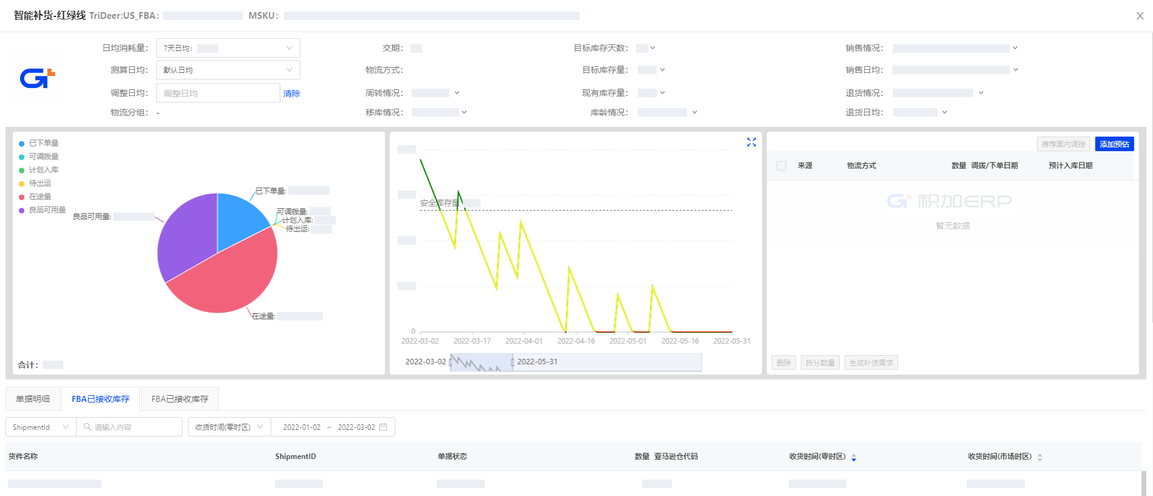Toggle 在途量 legend item
Viewport: 1153px width, 496px height.
coord(35,197)
